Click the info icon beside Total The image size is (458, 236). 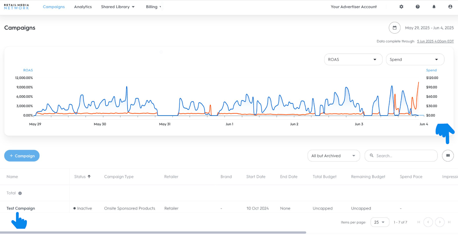pyautogui.click(x=20, y=193)
